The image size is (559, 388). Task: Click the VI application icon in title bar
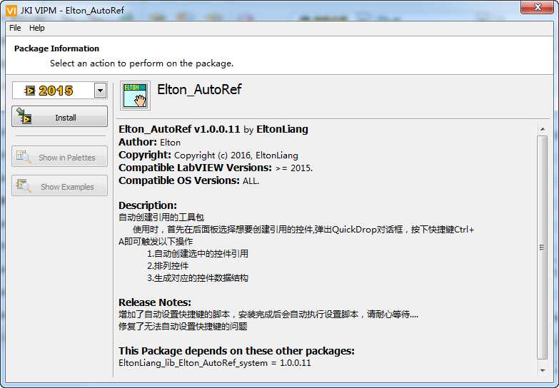tap(11, 10)
